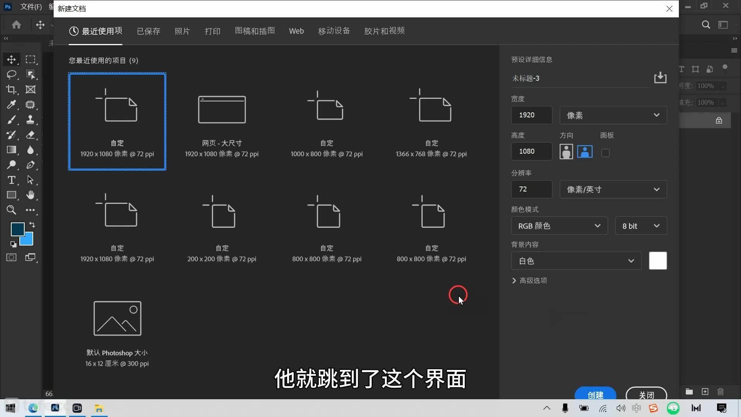Click the height input field
741x417 pixels.
532,151
